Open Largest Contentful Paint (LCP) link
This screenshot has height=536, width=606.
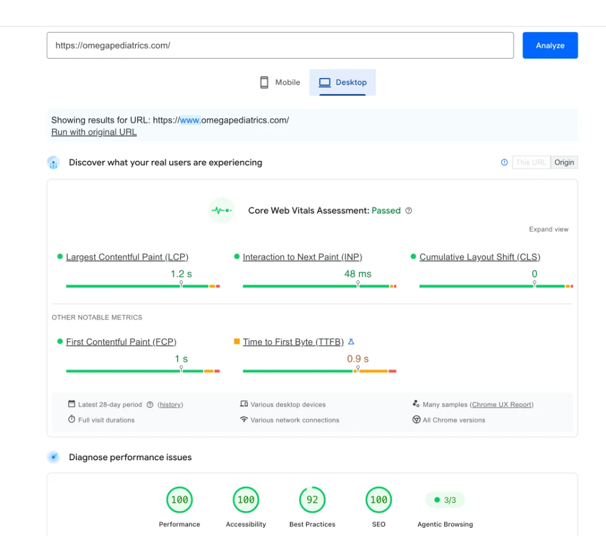click(127, 257)
